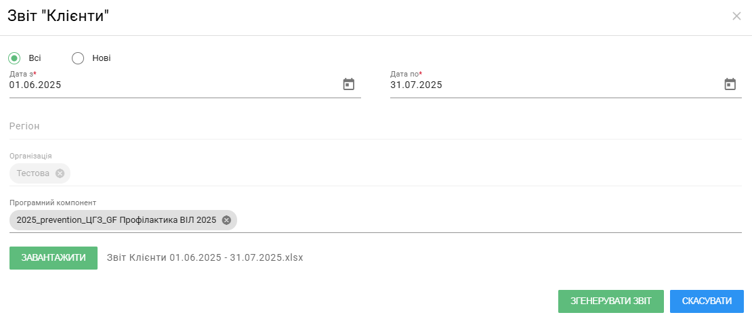Open the calendar picker for Дата з

coord(349,85)
